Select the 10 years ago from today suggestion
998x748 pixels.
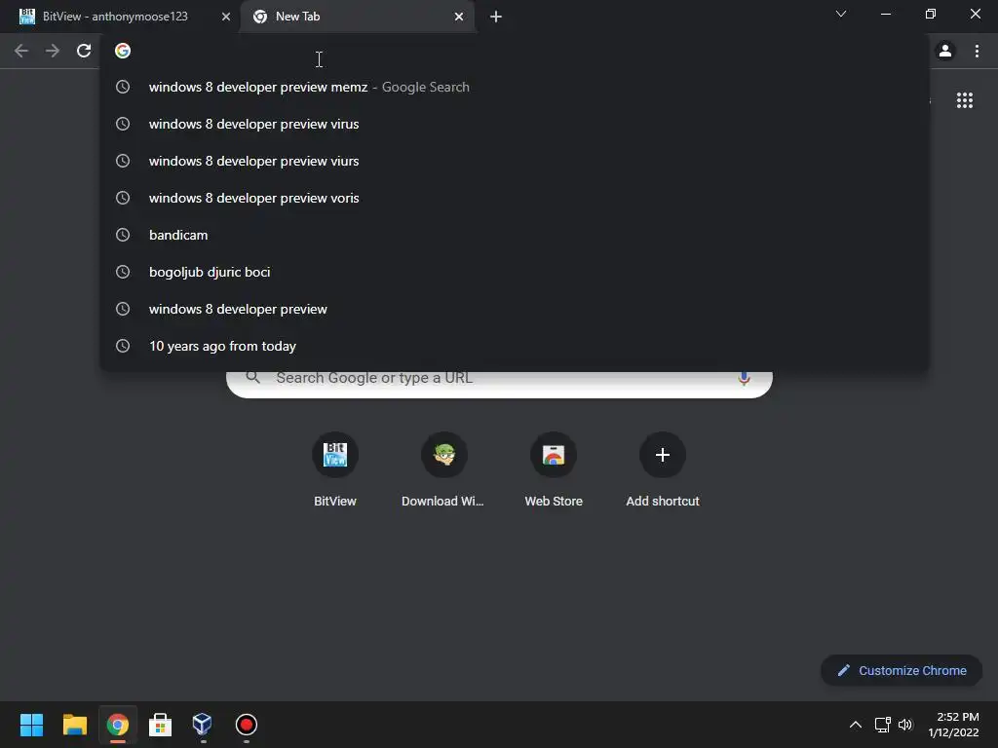(x=515, y=346)
